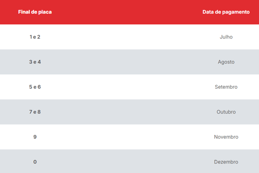Click the digit '8' in fourth row

(39, 112)
